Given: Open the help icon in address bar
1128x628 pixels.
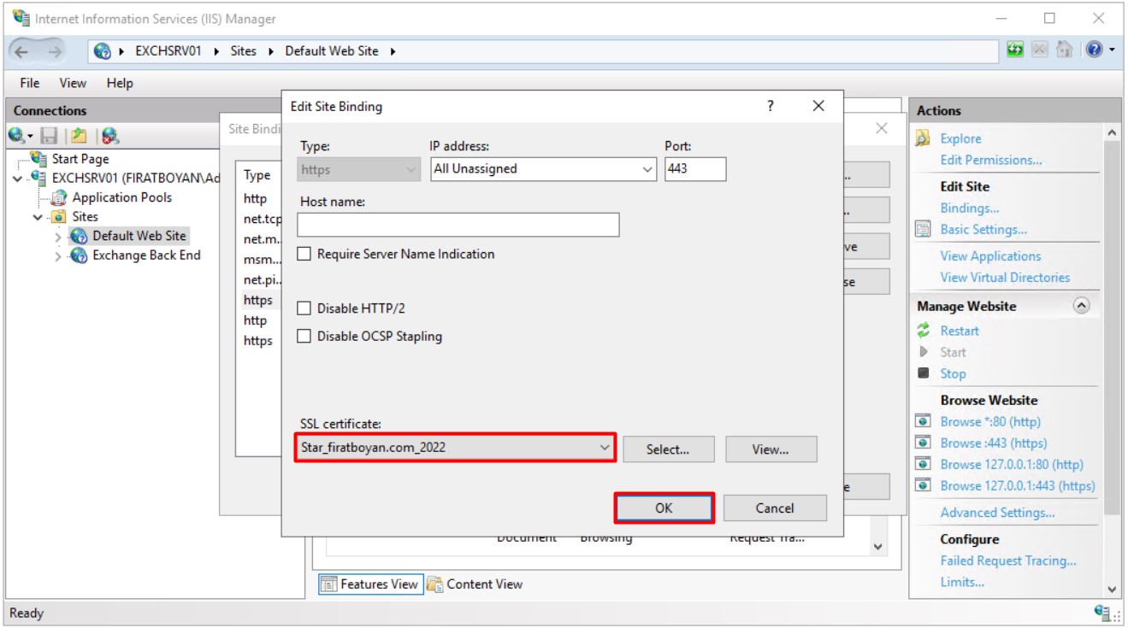Looking at the screenshot, I should coord(1094,50).
